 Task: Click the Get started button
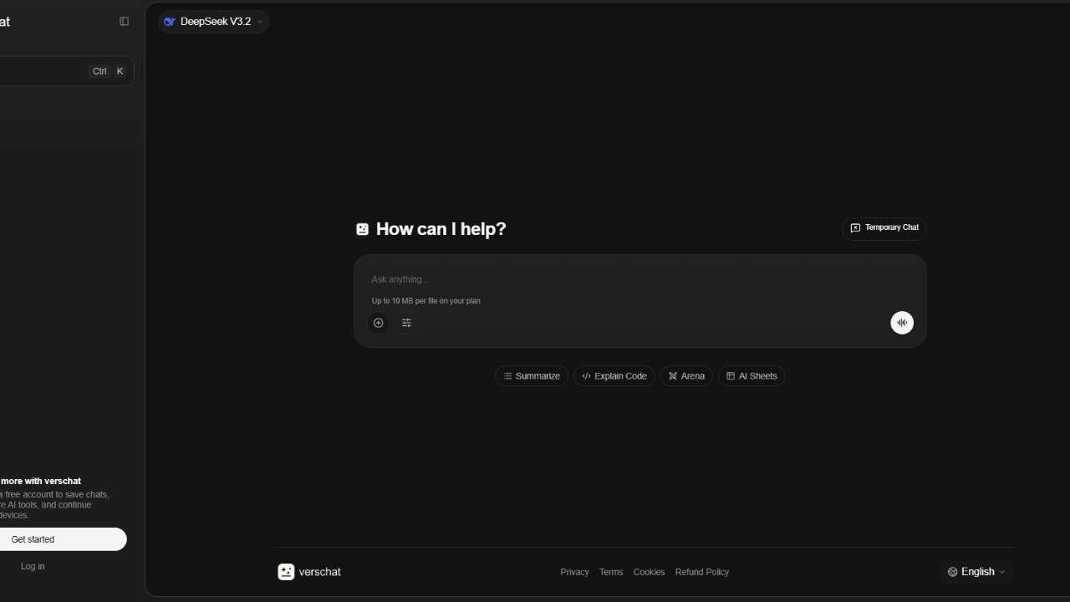(x=62, y=539)
